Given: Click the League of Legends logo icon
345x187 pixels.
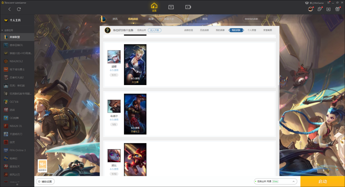Looking at the screenshot, I should [x=103, y=19].
